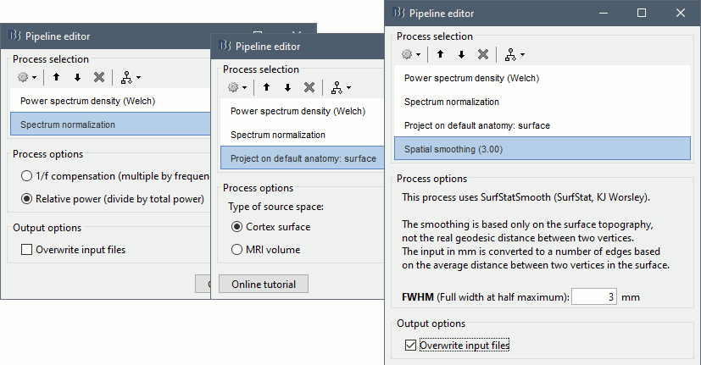The width and height of the screenshot is (701, 365).
Task: Click the Online tutorial button
Action: pyautogui.click(x=263, y=285)
